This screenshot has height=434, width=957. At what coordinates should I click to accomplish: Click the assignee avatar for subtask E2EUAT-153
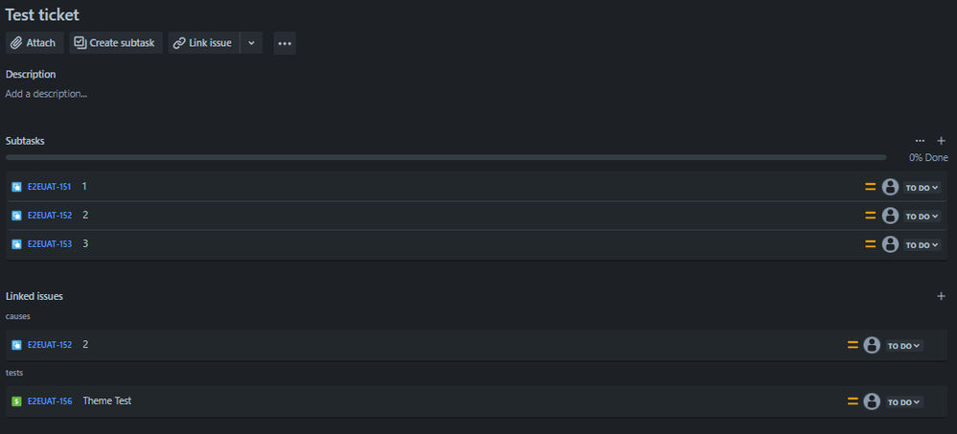[890, 244]
